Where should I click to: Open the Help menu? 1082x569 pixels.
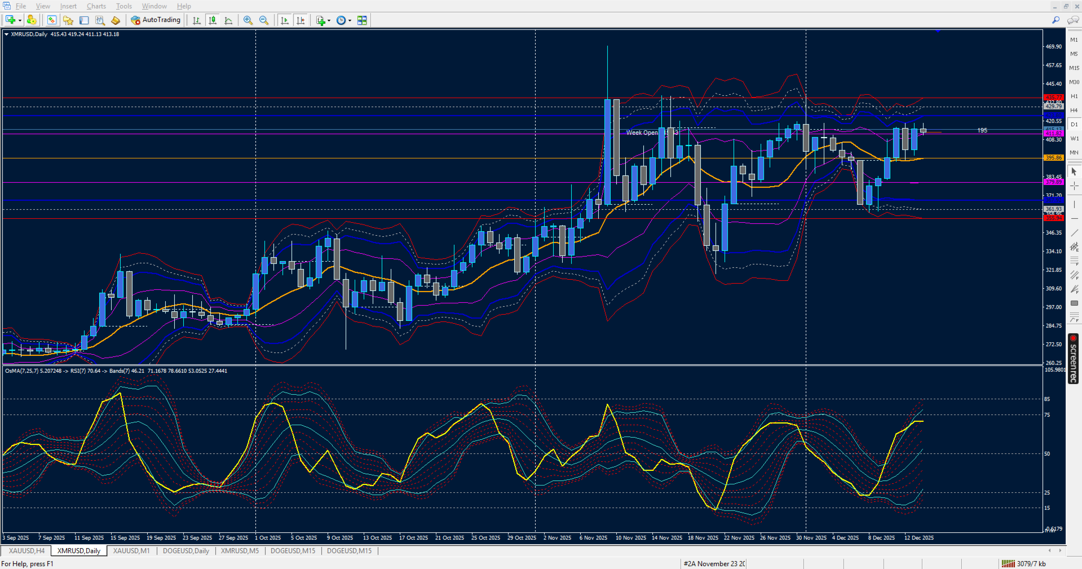[184, 6]
